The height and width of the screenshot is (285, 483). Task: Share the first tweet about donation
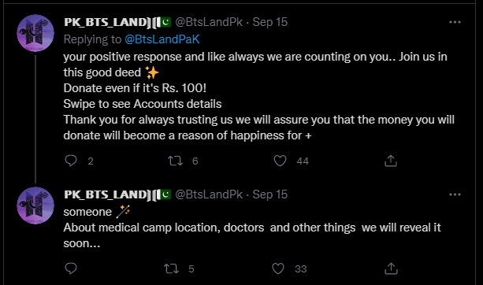pyautogui.click(x=391, y=161)
